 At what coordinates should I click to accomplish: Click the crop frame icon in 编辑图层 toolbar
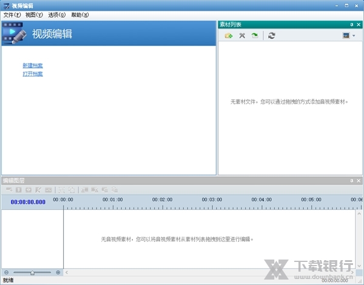tap(61, 190)
